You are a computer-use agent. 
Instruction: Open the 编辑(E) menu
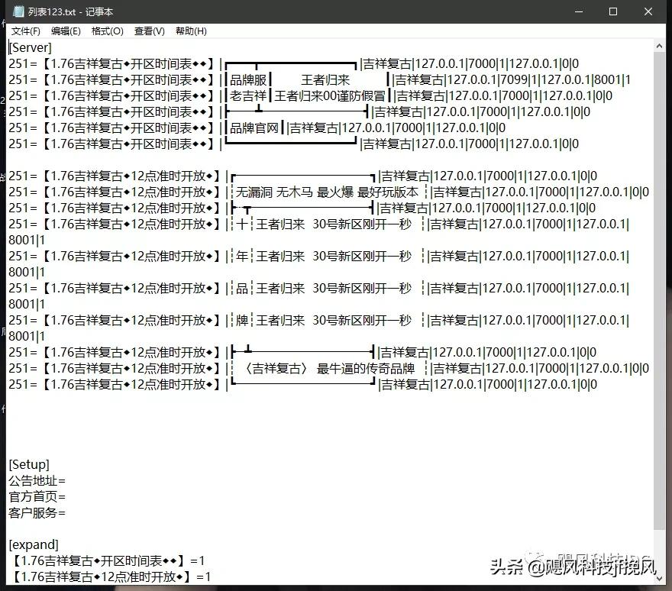[x=66, y=31]
